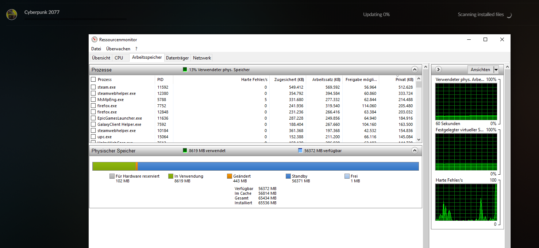Viewport: 539px width, 248px height.
Task: Click the Ressourcenmonitor app icon in title bar
Action: coord(95,40)
